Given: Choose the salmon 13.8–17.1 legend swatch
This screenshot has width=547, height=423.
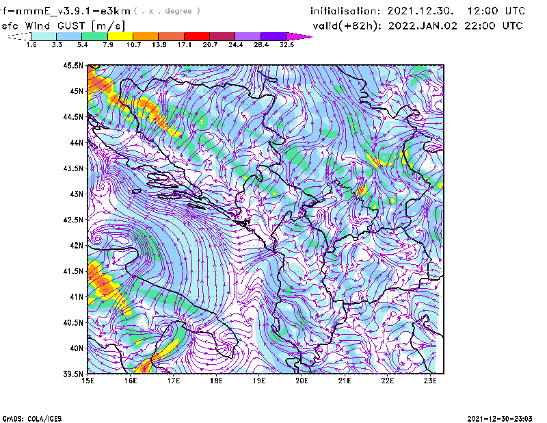Looking at the screenshot, I should 172,36.
